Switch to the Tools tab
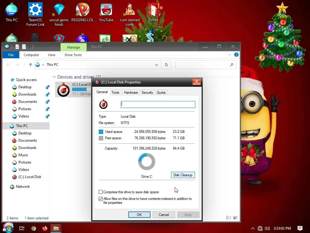The image size is (310, 233). coord(115,93)
